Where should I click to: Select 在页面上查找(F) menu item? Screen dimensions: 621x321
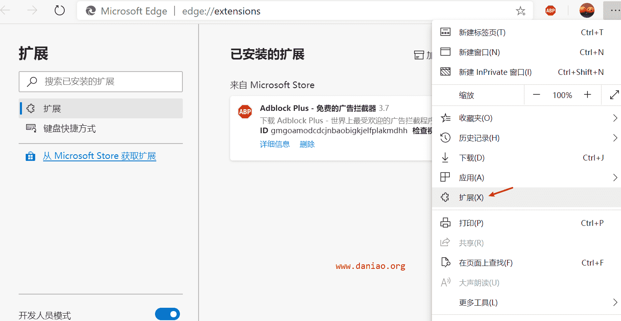click(x=526, y=263)
